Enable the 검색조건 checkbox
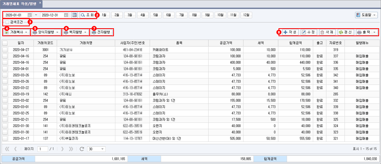Viewport: 381px width, 164px height. point(8,22)
